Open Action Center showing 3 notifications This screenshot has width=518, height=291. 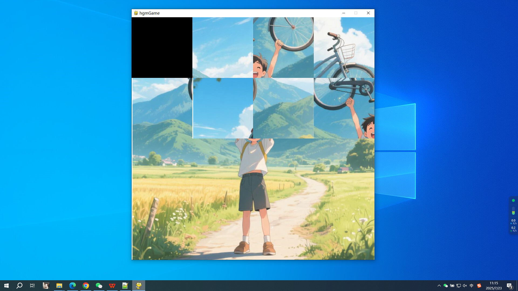[x=510, y=285]
